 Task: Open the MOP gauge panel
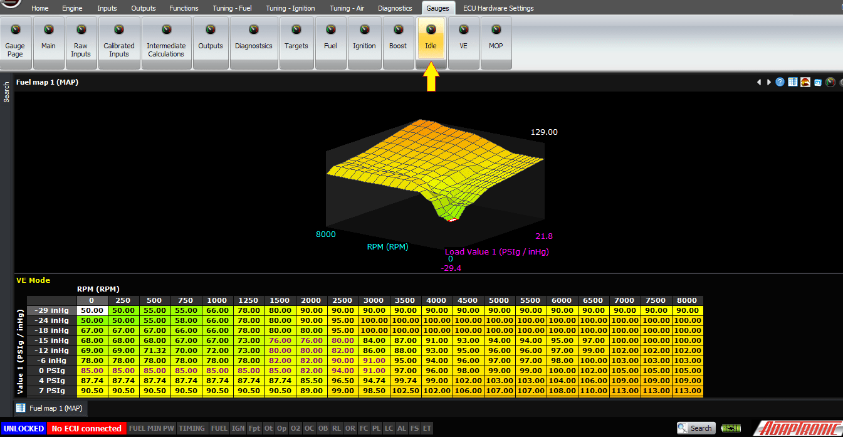(496, 43)
